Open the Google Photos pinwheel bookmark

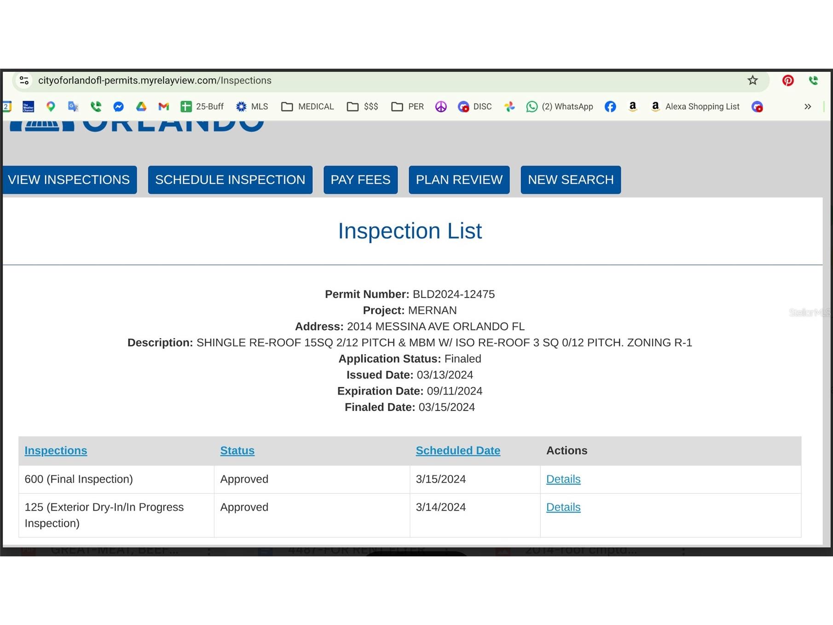pyautogui.click(x=509, y=107)
